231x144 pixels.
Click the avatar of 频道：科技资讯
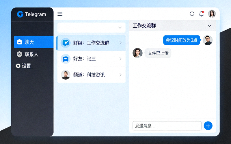66,75
